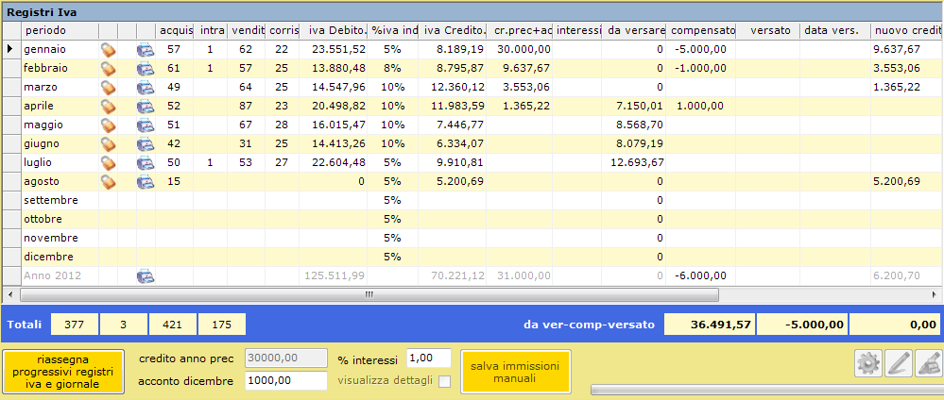Click the print icon in luglio row
944x400 pixels.
[x=145, y=162]
